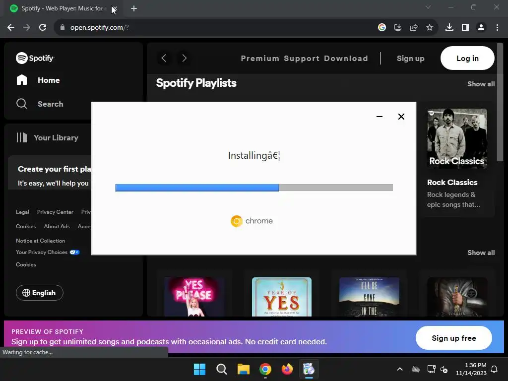Screen dimensions: 508x381
Task: Open Chrome downloads icon
Action: tap(449, 28)
